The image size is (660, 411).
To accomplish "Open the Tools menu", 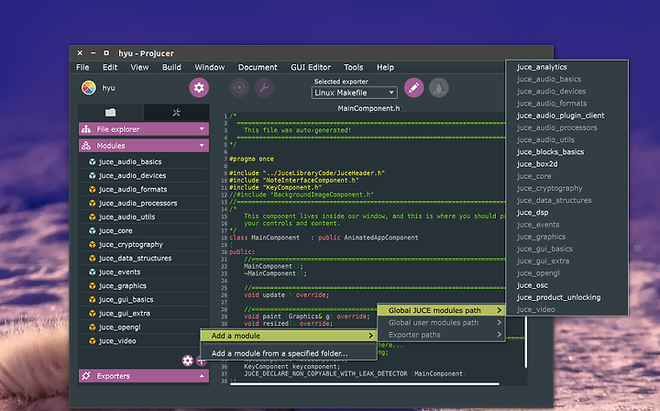I will pyautogui.click(x=354, y=67).
